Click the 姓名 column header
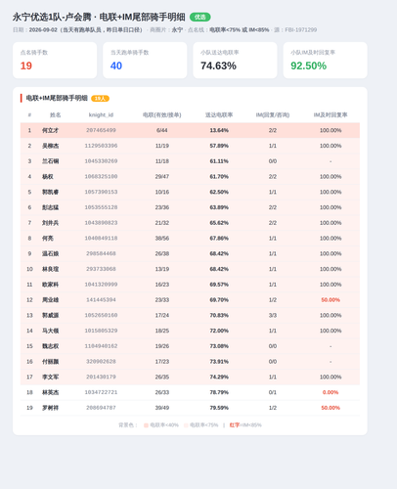 [x=55, y=114]
